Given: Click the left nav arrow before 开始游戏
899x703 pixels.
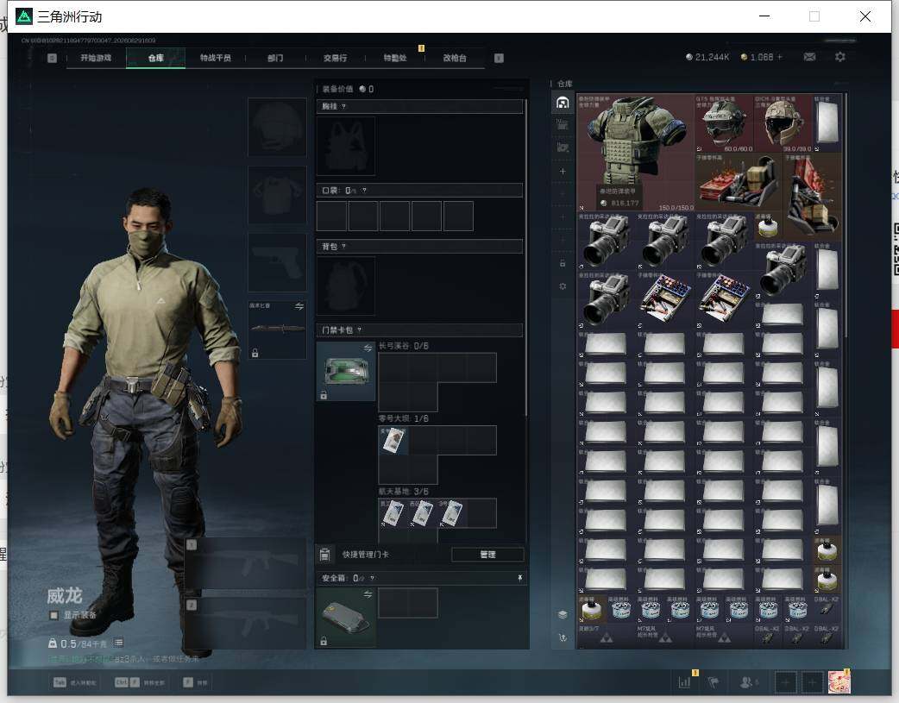Looking at the screenshot, I should click(52, 58).
